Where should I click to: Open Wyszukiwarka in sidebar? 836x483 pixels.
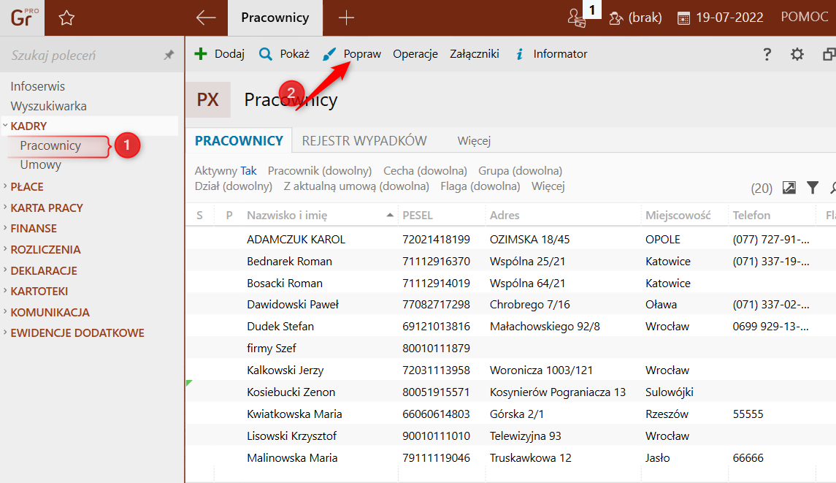point(48,106)
